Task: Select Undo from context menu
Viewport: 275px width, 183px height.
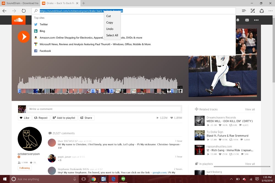Action: 112,29
